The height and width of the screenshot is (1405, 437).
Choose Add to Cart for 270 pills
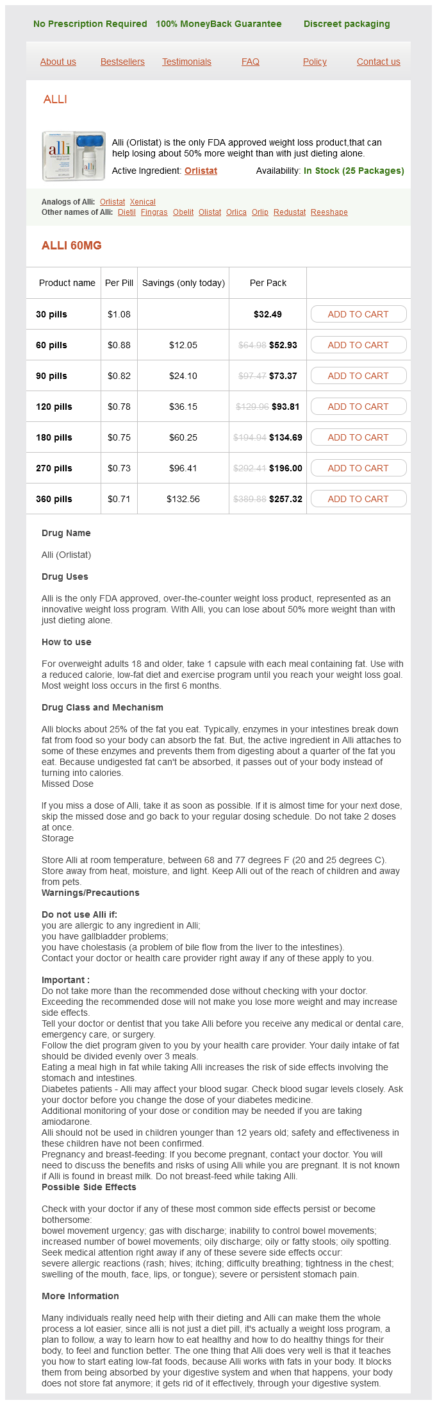coord(358,468)
